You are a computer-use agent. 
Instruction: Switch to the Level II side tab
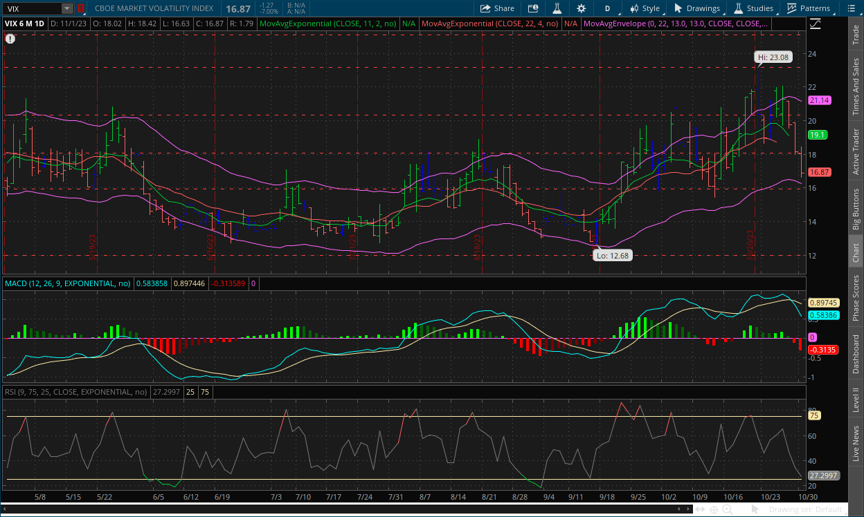tap(856, 400)
